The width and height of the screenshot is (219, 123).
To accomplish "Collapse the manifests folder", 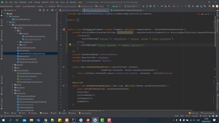I will (x=8, y=16).
